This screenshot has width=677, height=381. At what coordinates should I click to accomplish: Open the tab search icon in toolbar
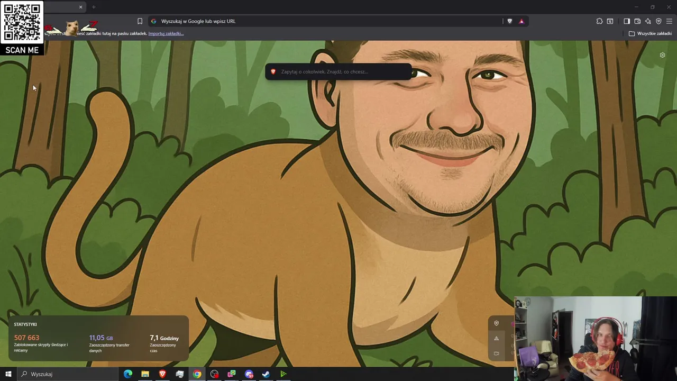[x=610, y=21]
